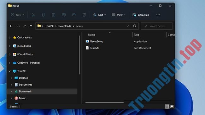Screen dimensions: 205x115
Task: Click Downloads in the address bar
Action: [65, 26]
